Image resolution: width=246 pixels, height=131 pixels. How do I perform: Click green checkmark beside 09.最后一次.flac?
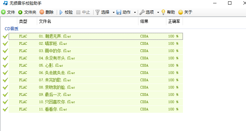point(5,95)
